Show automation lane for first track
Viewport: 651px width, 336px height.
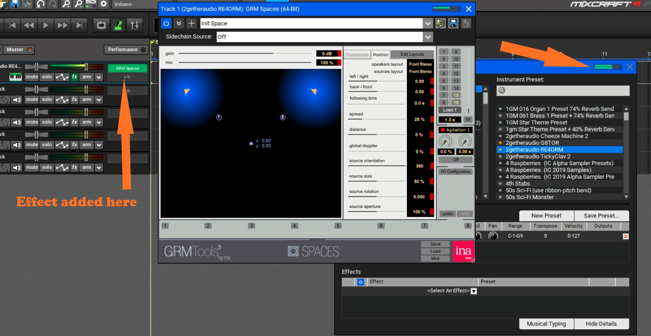[62, 77]
